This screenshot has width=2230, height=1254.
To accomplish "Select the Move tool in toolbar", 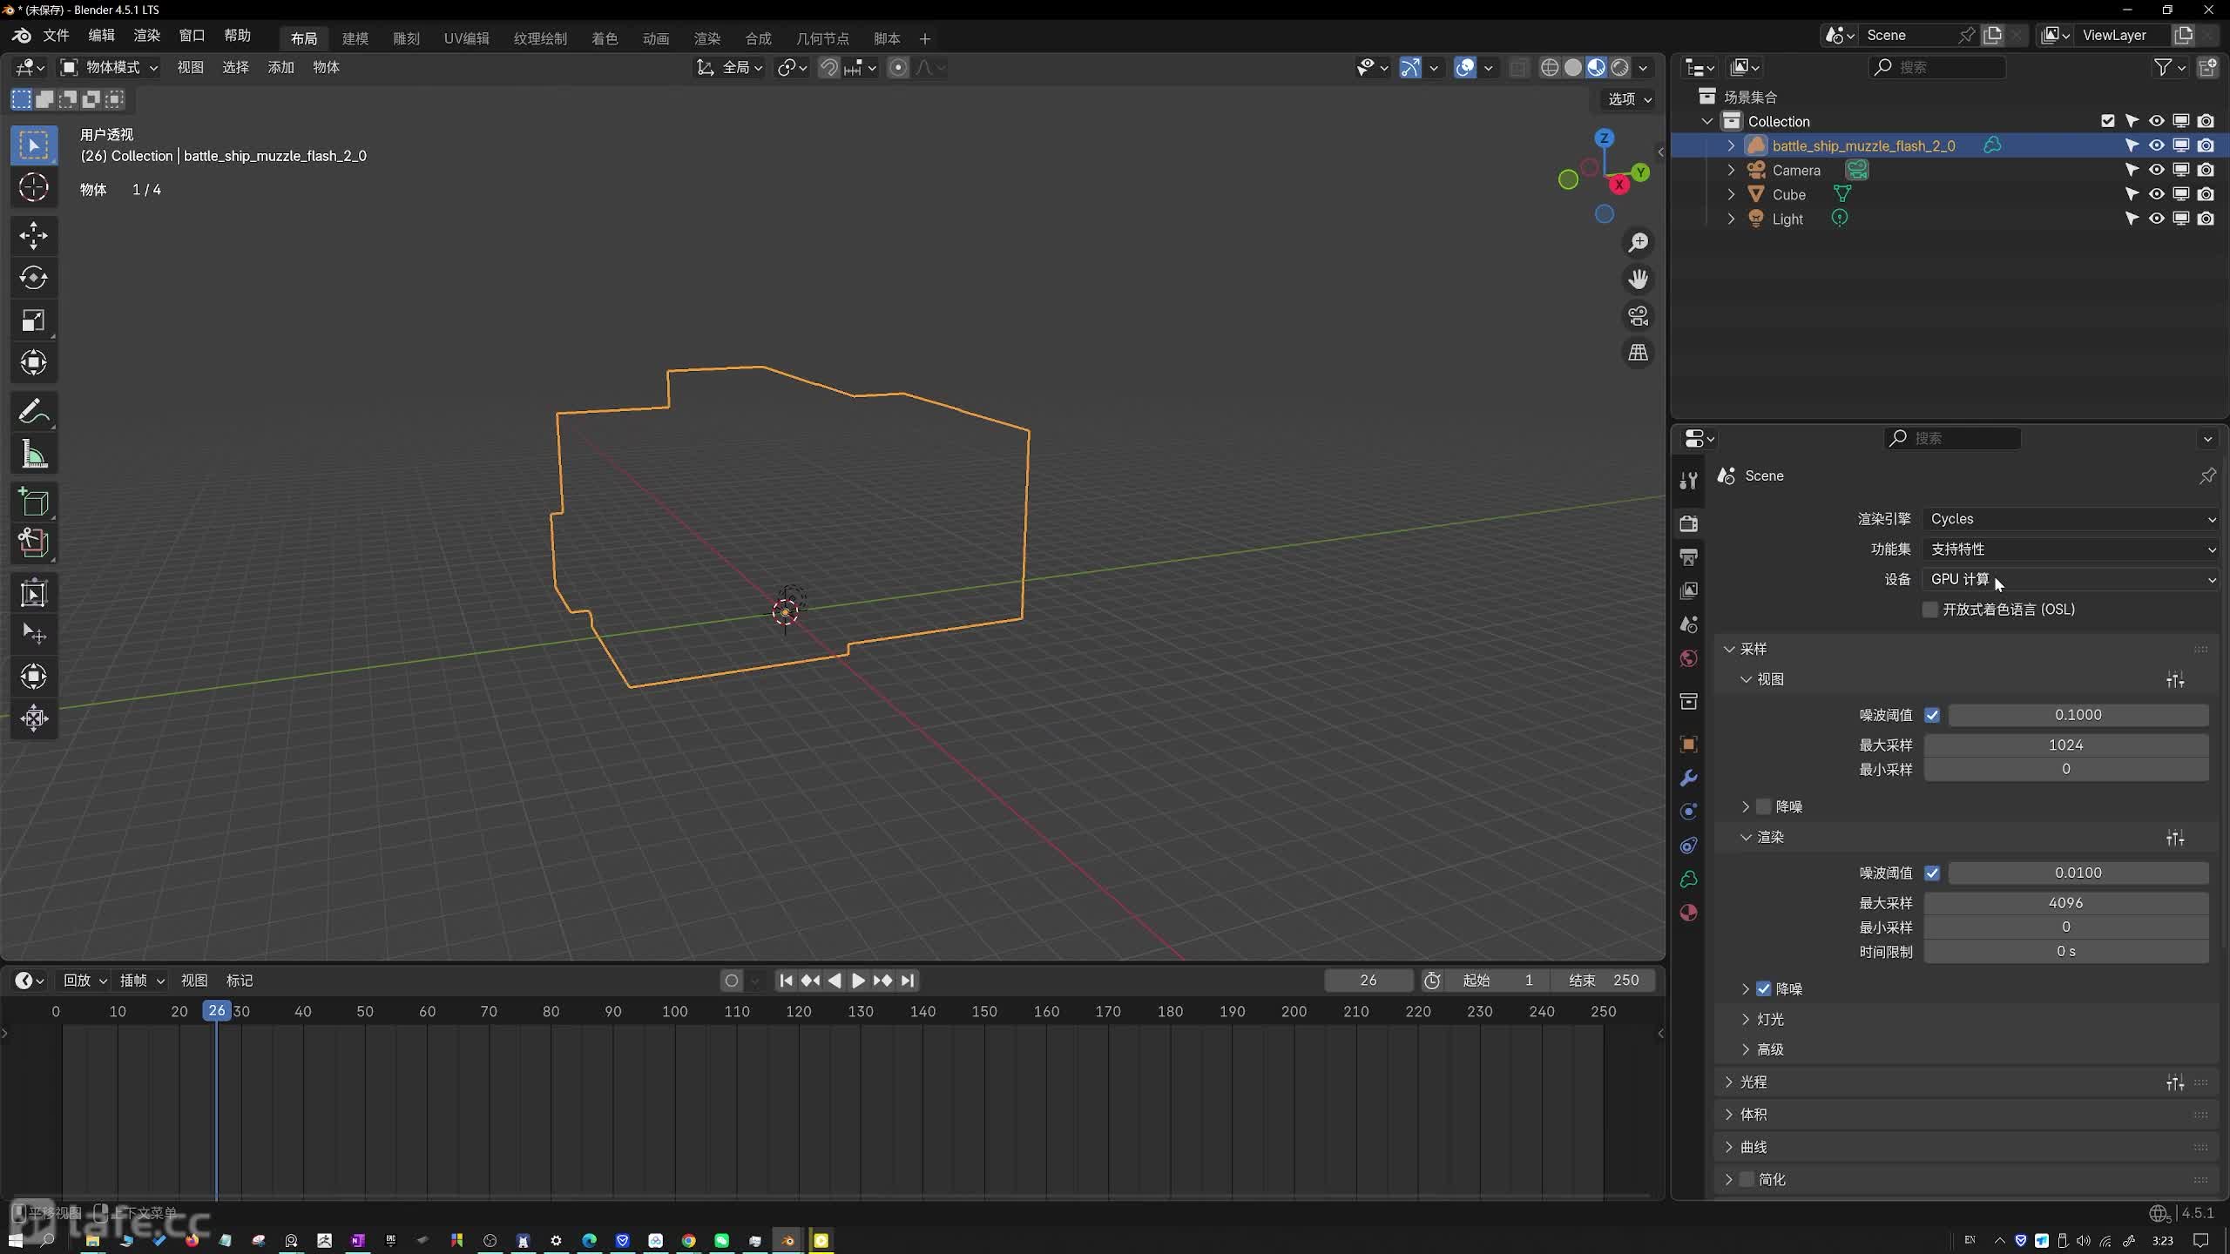I will pyautogui.click(x=34, y=235).
